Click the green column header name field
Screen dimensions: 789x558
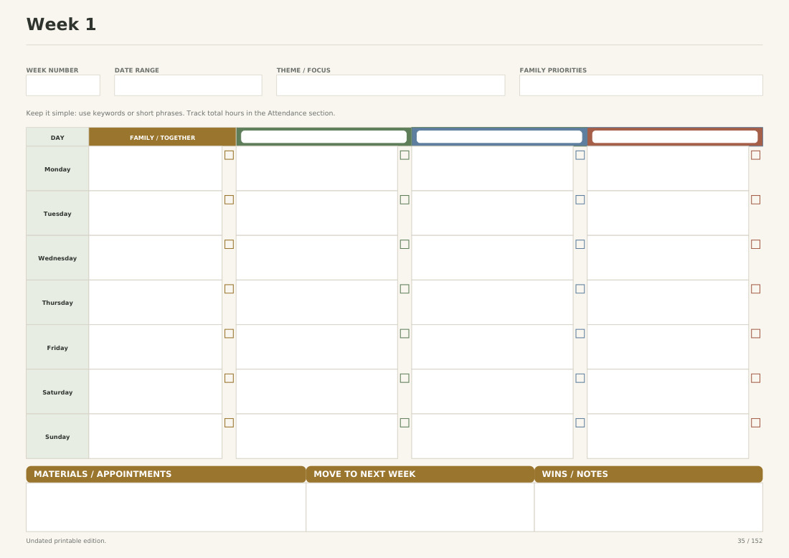323,137
